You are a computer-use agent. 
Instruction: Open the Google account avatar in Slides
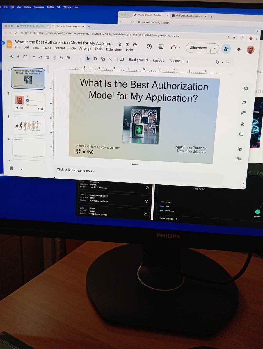coord(250,49)
